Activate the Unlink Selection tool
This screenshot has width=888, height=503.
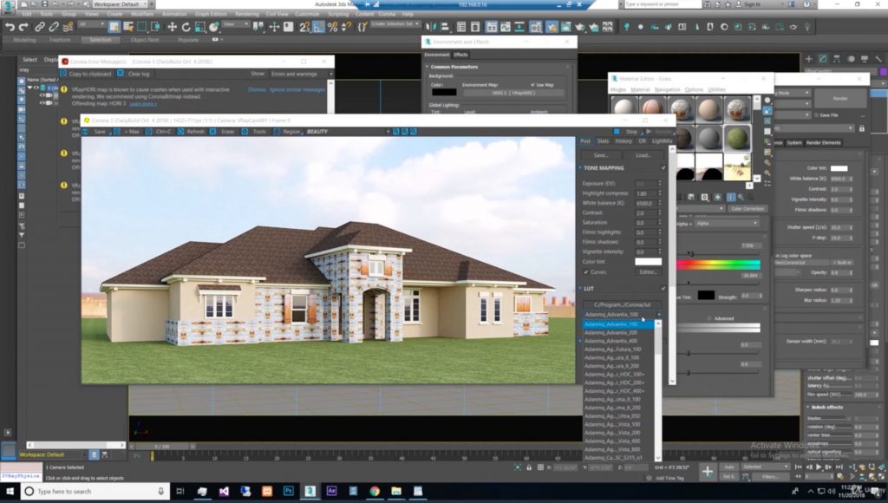(x=54, y=27)
